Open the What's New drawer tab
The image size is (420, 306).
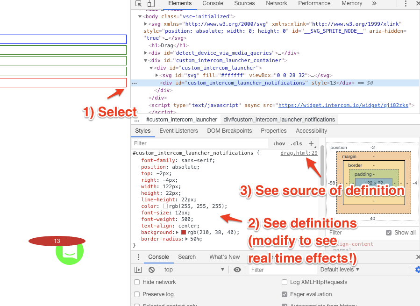pos(224,257)
